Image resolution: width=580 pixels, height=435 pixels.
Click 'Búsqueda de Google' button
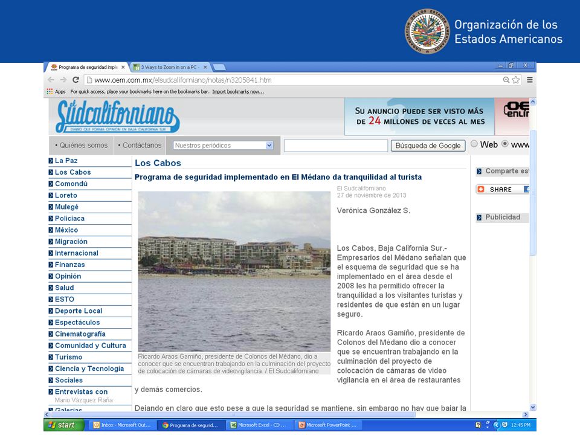pyautogui.click(x=428, y=146)
